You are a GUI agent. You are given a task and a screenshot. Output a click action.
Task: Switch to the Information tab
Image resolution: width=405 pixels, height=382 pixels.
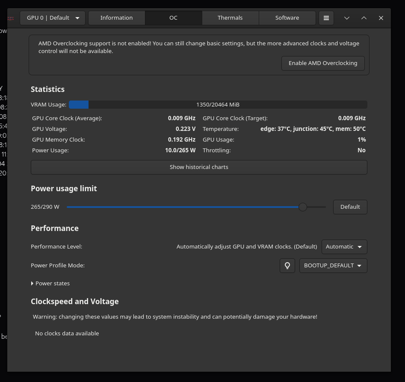(116, 18)
